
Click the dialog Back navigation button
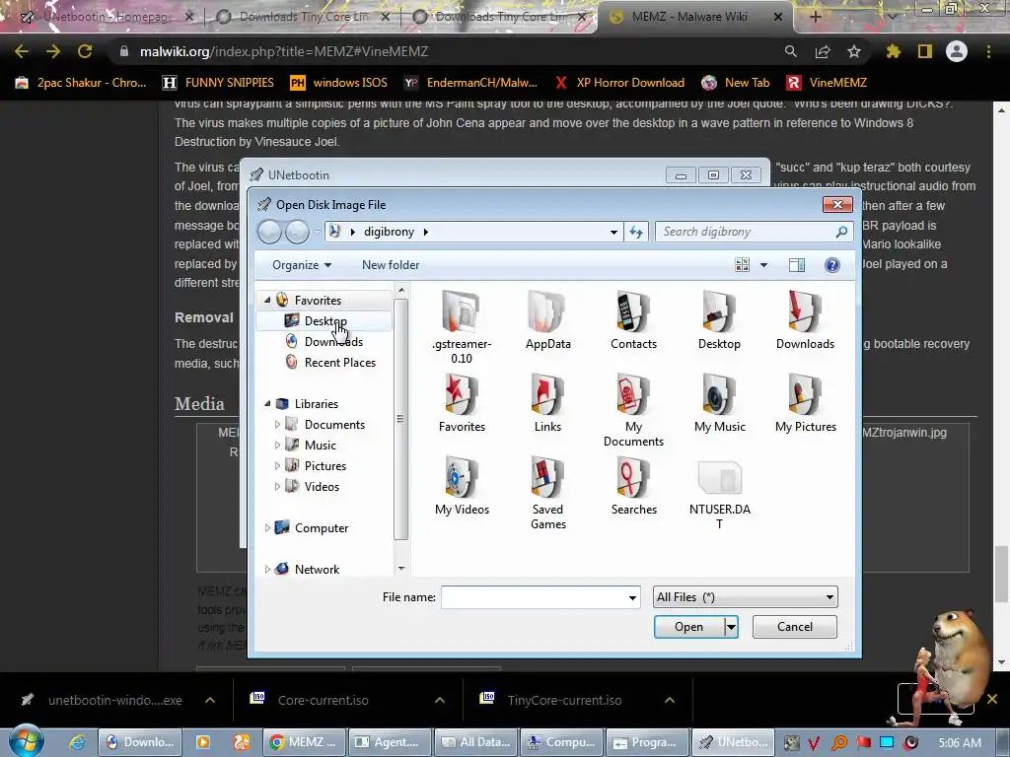(270, 232)
